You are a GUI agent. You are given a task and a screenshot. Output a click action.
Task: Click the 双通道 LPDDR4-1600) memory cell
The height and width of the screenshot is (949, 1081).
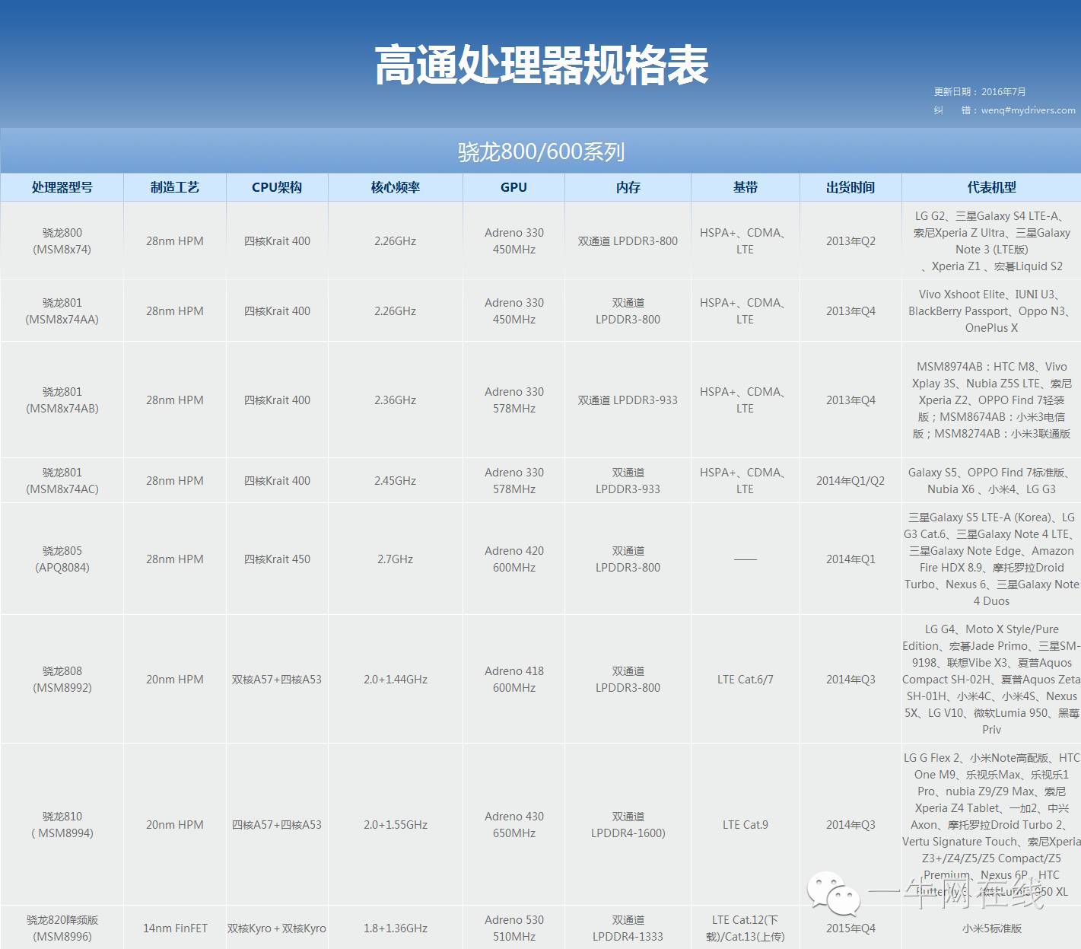point(628,825)
